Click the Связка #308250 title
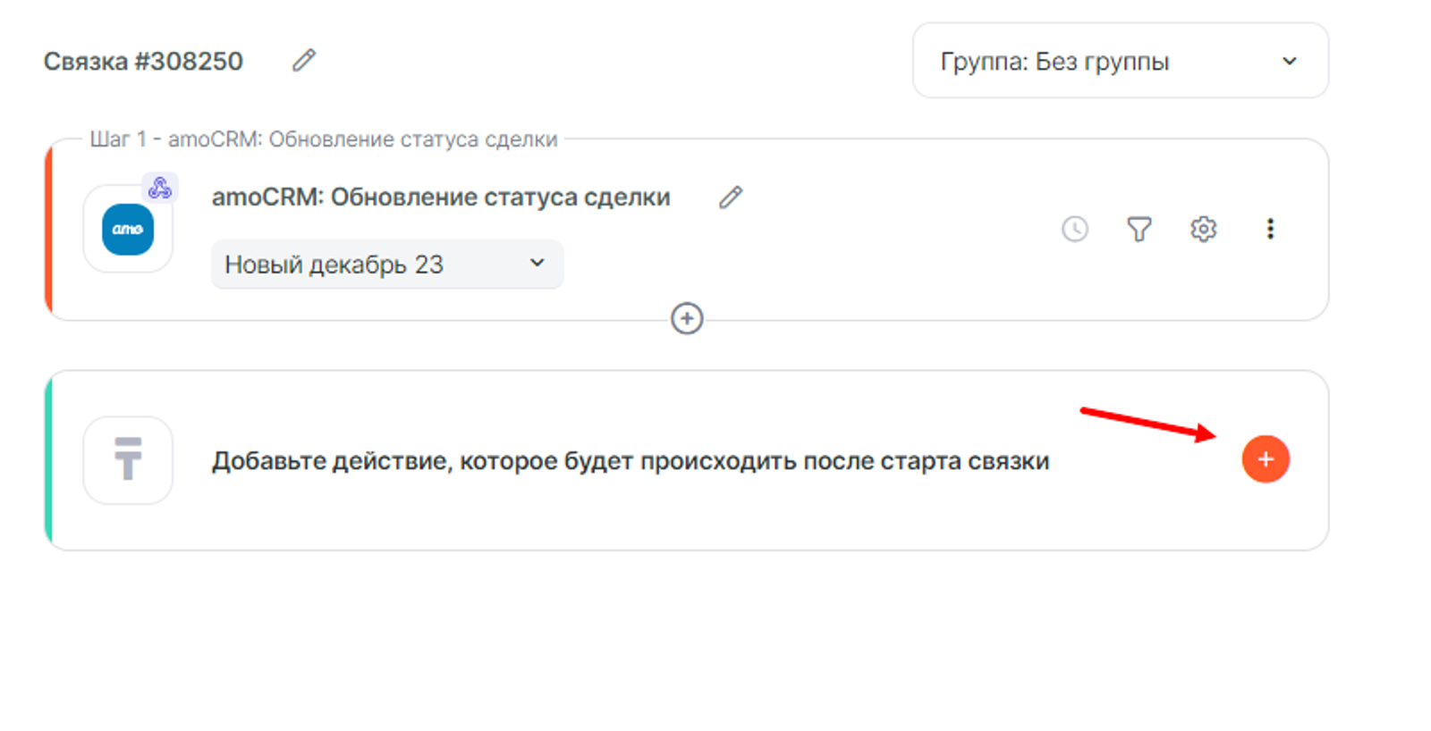The image size is (1431, 731). [x=143, y=61]
